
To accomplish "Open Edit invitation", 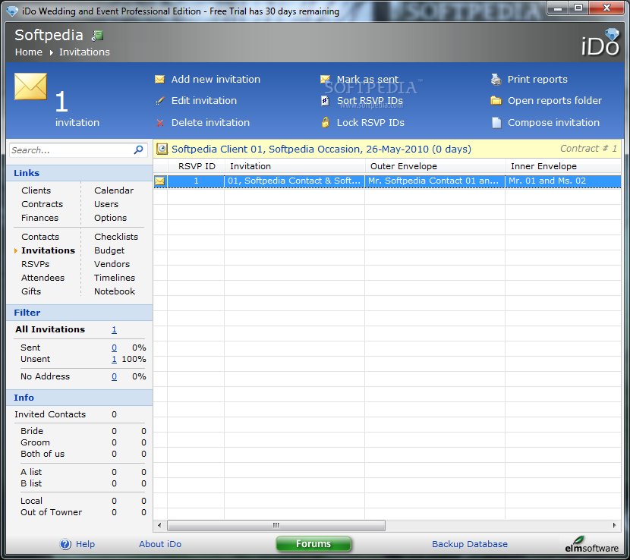I will pyautogui.click(x=204, y=101).
